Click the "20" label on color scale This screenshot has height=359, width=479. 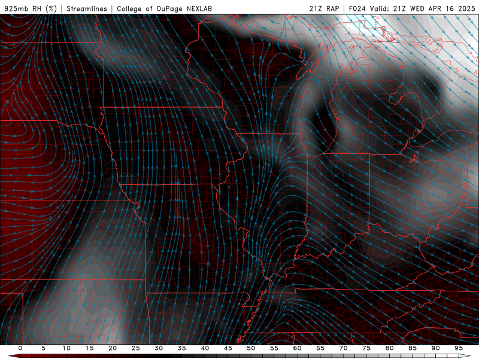[113, 348]
